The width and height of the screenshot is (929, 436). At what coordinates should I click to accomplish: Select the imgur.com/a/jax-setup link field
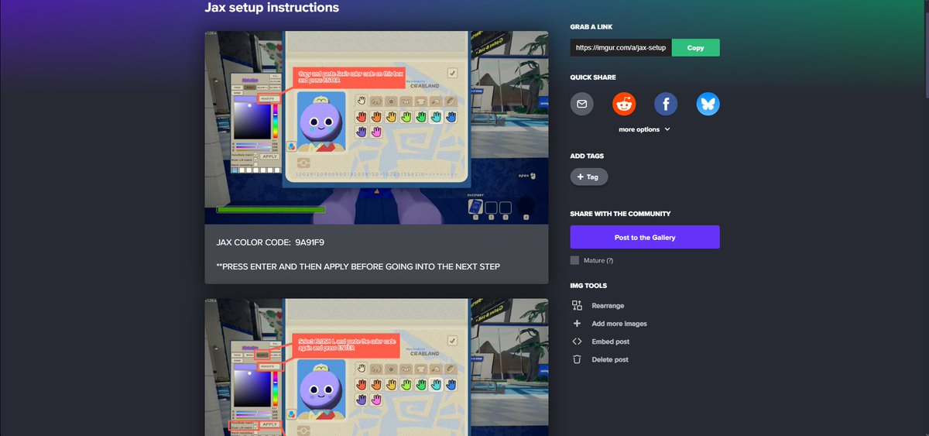621,48
